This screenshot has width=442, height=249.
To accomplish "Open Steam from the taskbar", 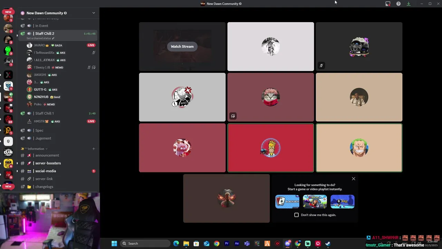I will [328, 243].
